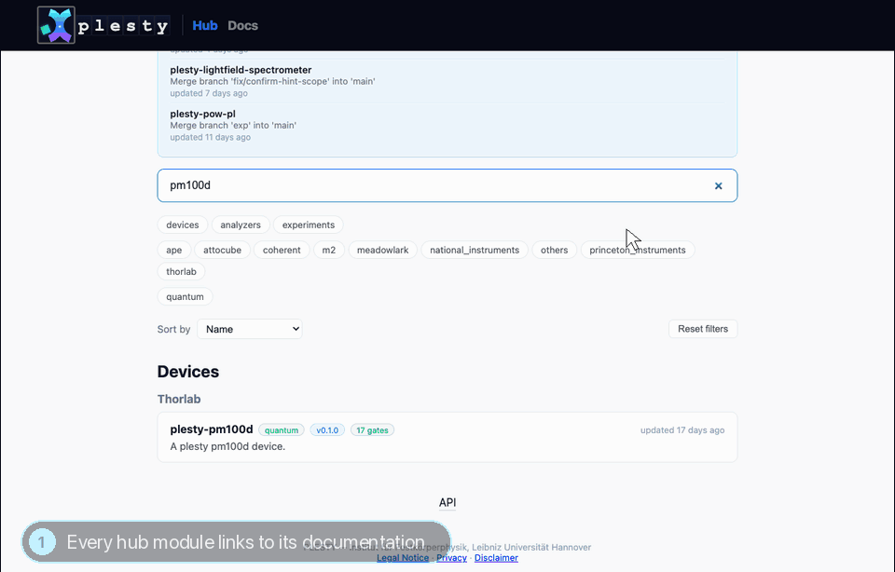This screenshot has width=895, height=572.
Task: Toggle the analyzers filter chip
Action: click(x=241, y=225)
